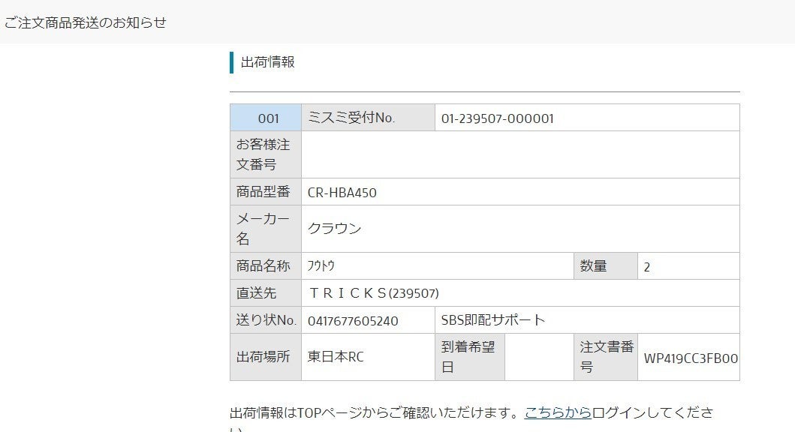Screen dimensions: 795x432
Task: Click the quantity value 2
Action: [x=647, y=266]
